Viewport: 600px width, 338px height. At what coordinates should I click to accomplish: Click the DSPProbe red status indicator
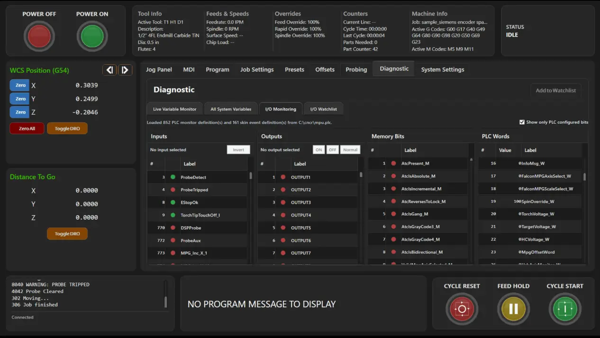173,228
